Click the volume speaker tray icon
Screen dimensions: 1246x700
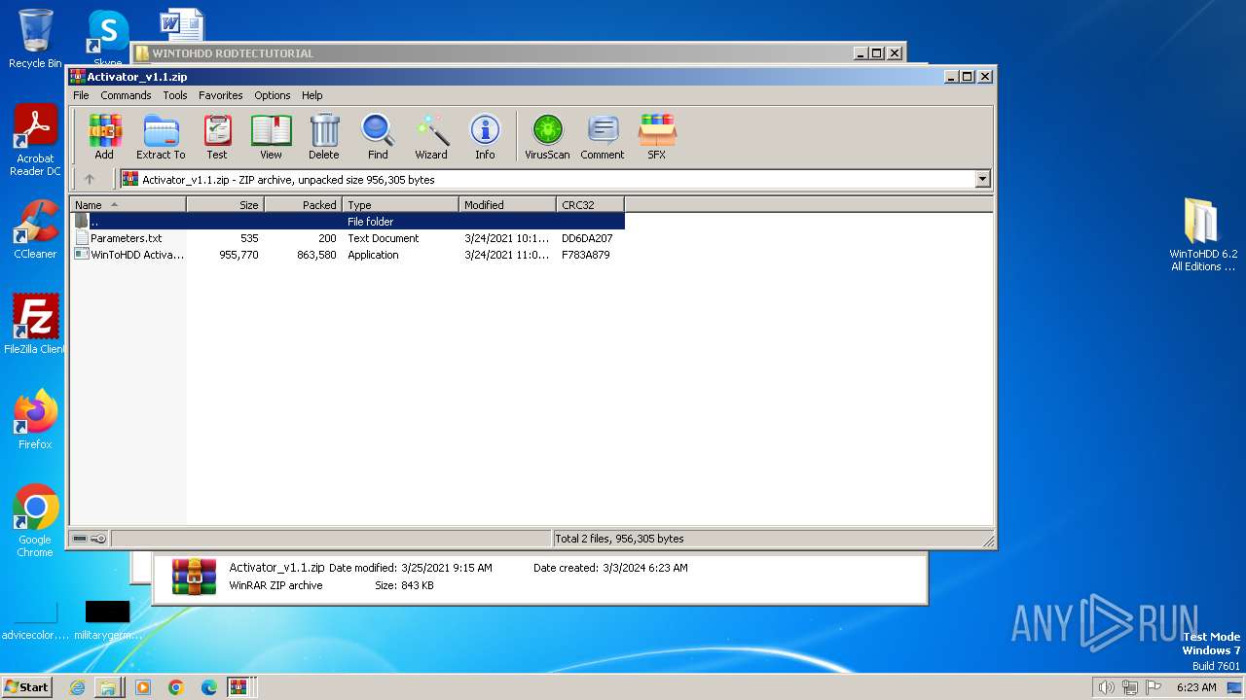[1106, 687]
